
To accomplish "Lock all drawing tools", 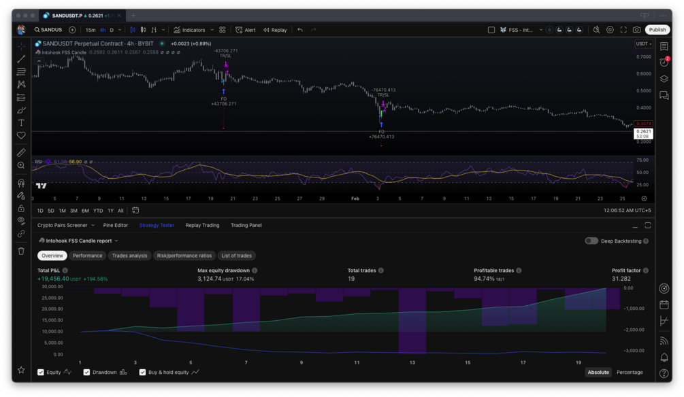I will coord(21,208).
